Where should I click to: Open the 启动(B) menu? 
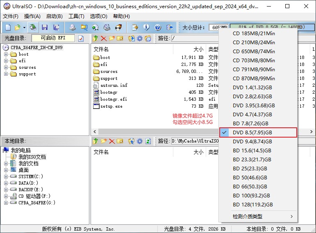pos(54,16)
